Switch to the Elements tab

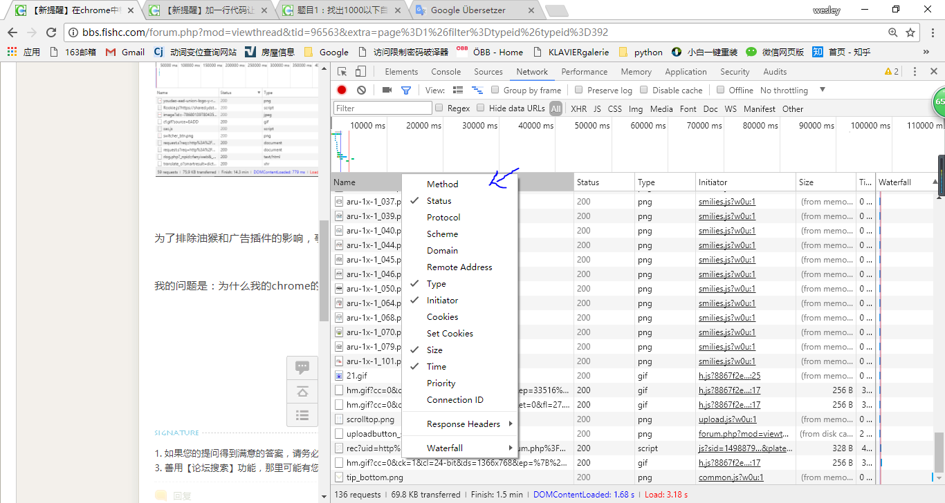tap(401, 72)
